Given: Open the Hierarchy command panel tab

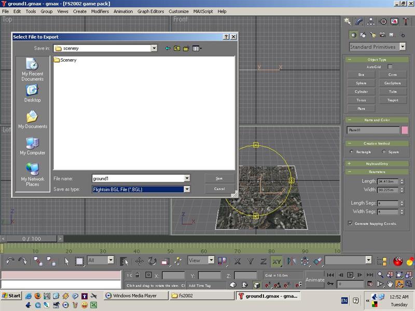Looking at the screenshot, I should tap(371, 21).
